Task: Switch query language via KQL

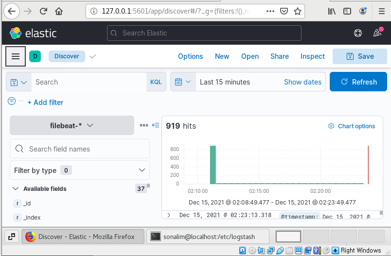Action: click(x=156, y=82)
